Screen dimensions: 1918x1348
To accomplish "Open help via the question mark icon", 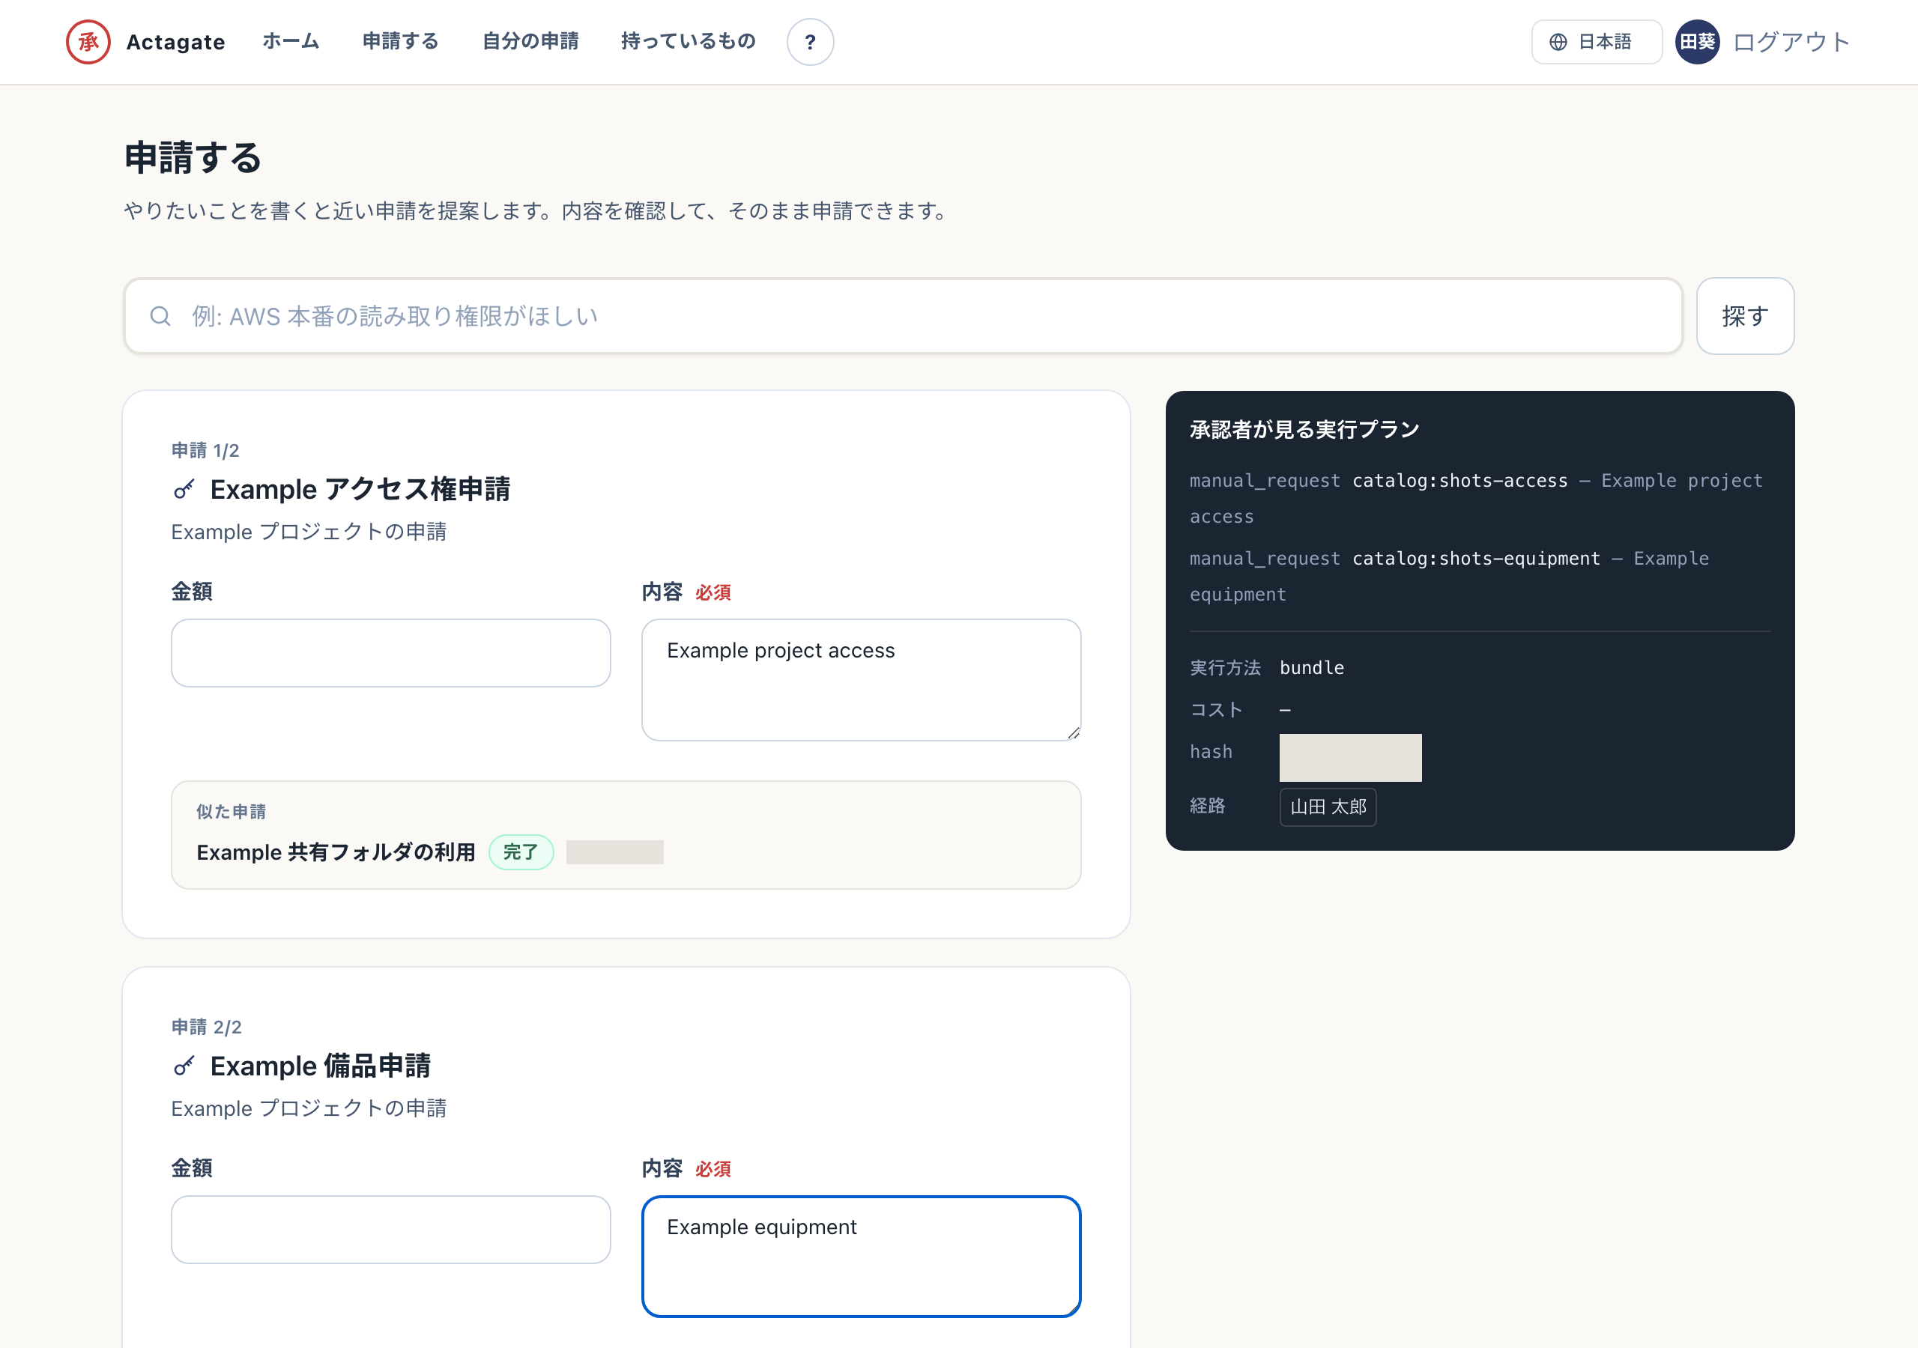I will point(809,42).
